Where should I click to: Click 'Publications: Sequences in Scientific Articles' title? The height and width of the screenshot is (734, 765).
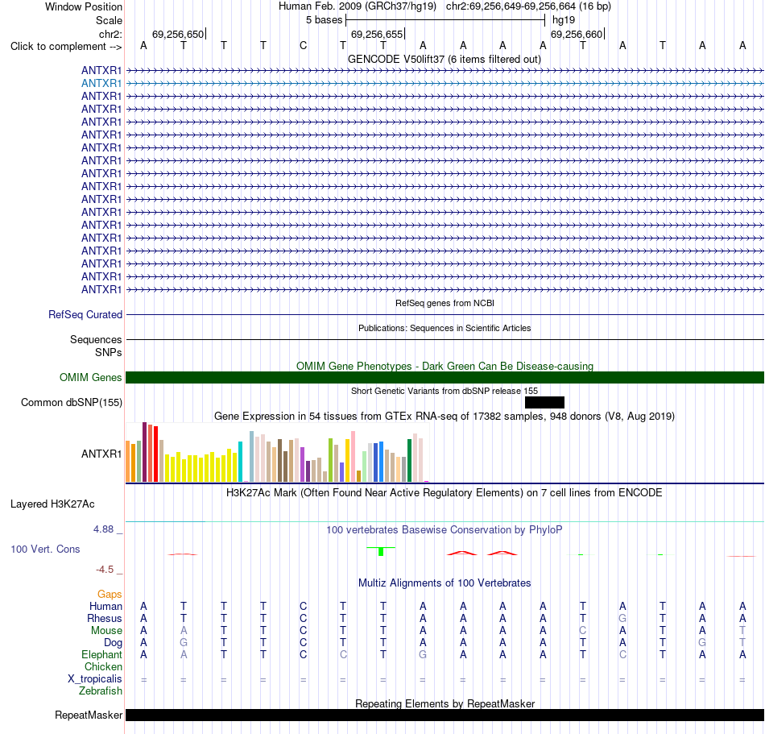(x=445, y=328)
